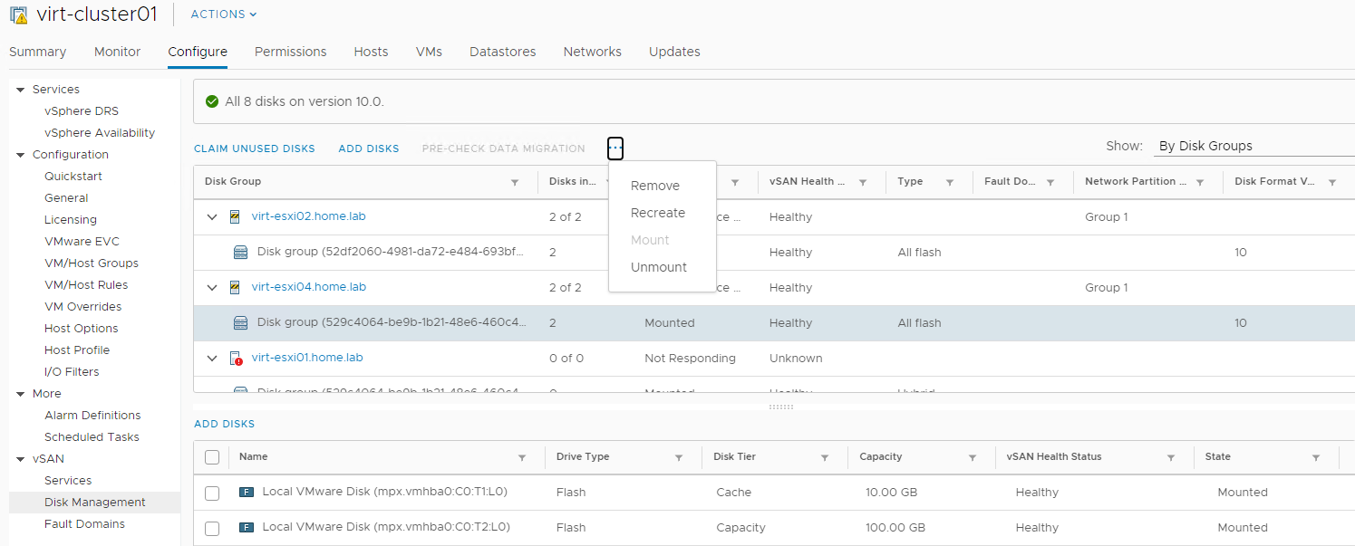The height and width of the screenshot is (546, 1355).
Task: Switch to the Summary tab
Action: coord(38,52)
